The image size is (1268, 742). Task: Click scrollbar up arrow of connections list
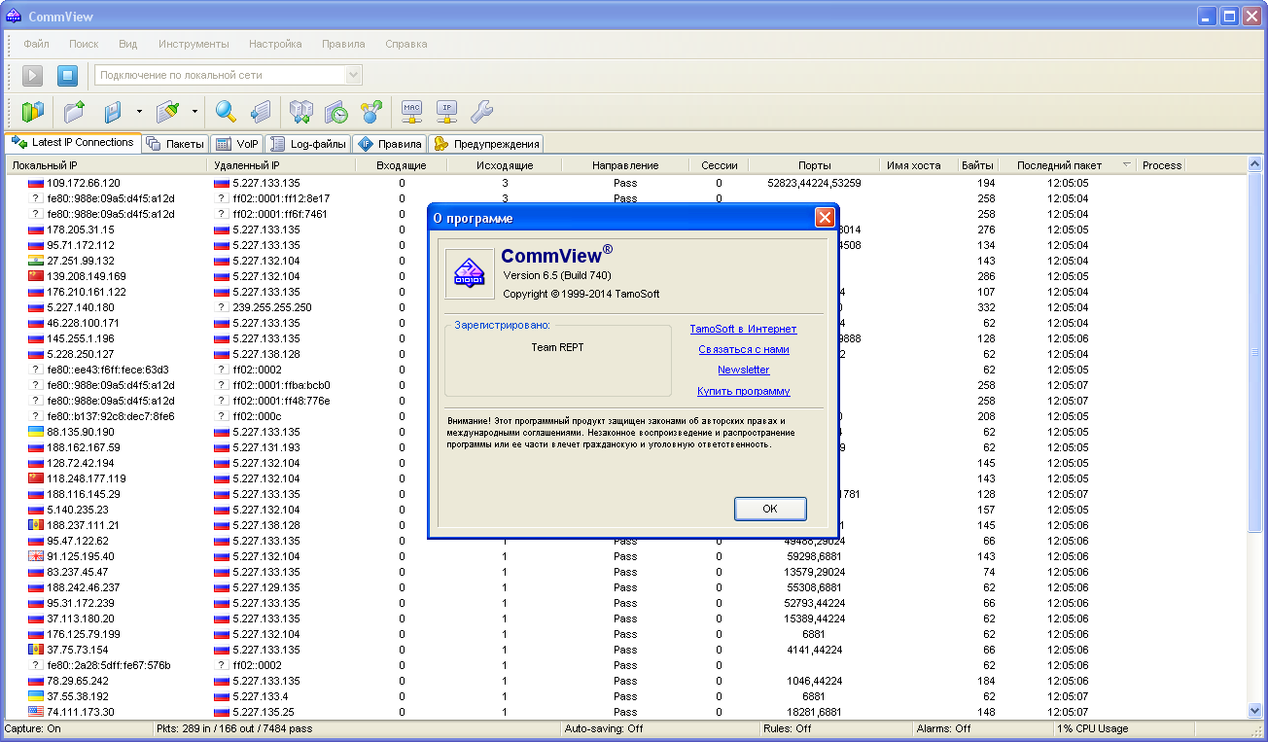(x=1254, y=165)
